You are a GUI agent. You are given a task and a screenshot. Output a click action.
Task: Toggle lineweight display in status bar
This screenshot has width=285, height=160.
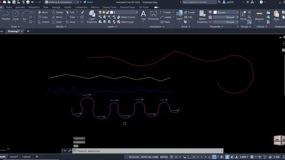tap(222, 157)
